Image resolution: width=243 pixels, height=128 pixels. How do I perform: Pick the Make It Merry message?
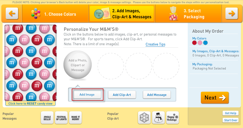pos(75,118)
